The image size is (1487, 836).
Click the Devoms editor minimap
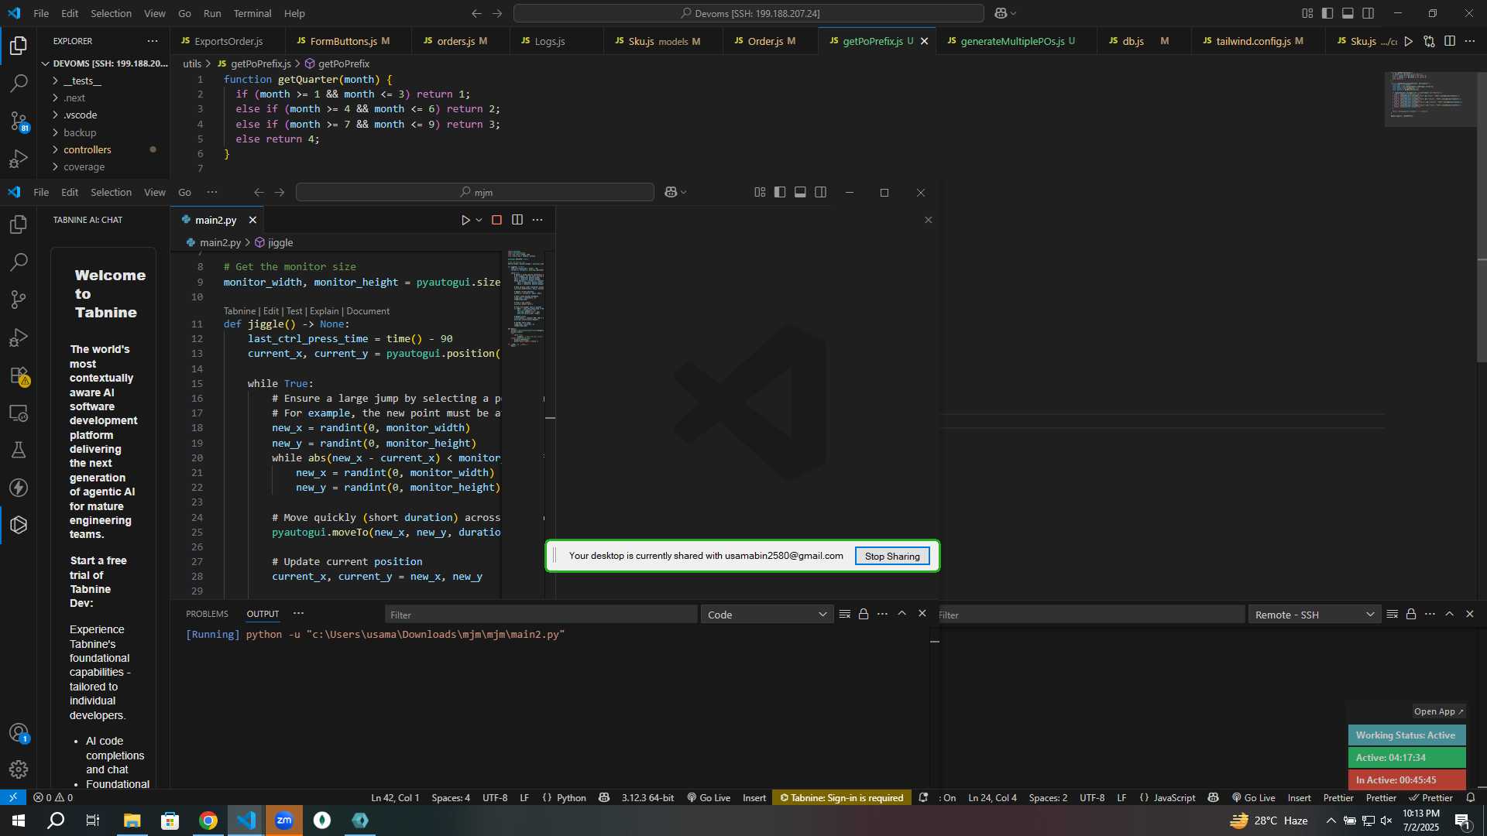(1430, 98)
